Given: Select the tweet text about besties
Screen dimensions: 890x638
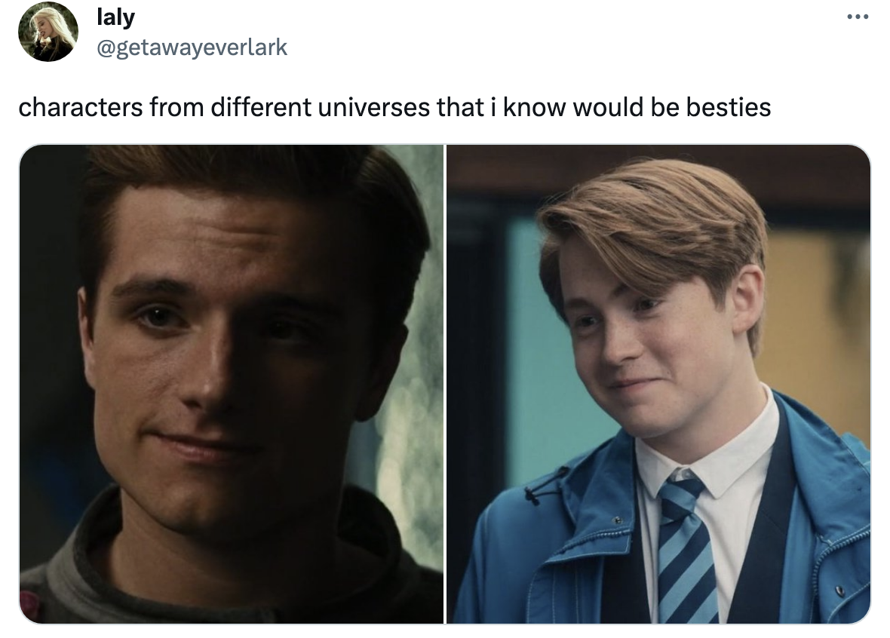Looking at the screenshot, I should tap(394, 107).
